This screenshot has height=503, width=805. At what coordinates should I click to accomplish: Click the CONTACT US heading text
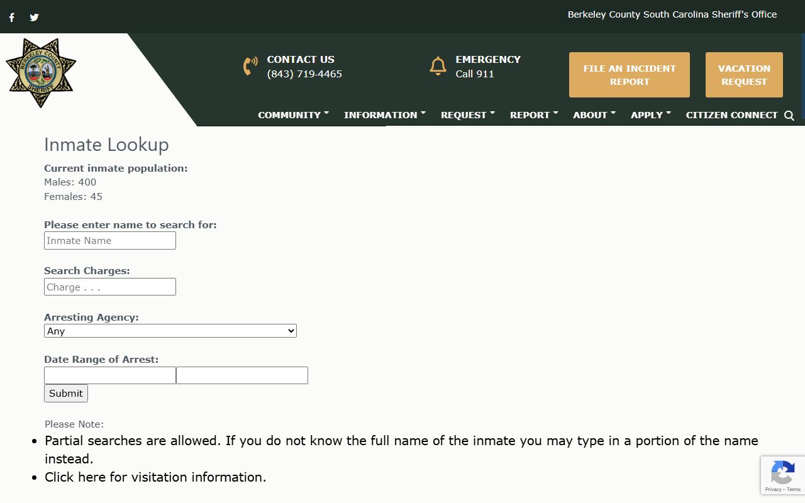301,60
